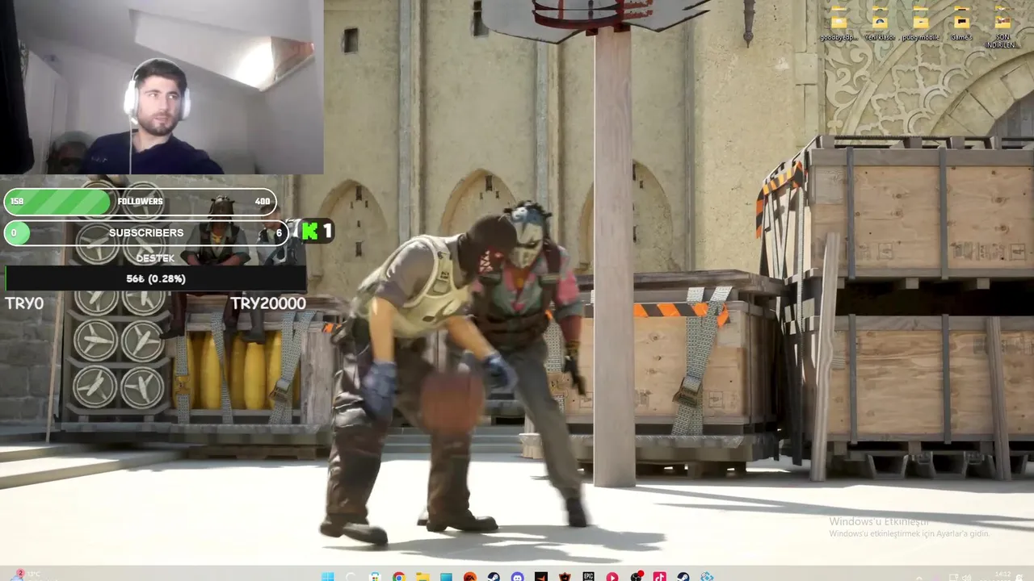Open the Game's desktop folder
Screen dimensions: 1034x581
click(x=961, y=25)
